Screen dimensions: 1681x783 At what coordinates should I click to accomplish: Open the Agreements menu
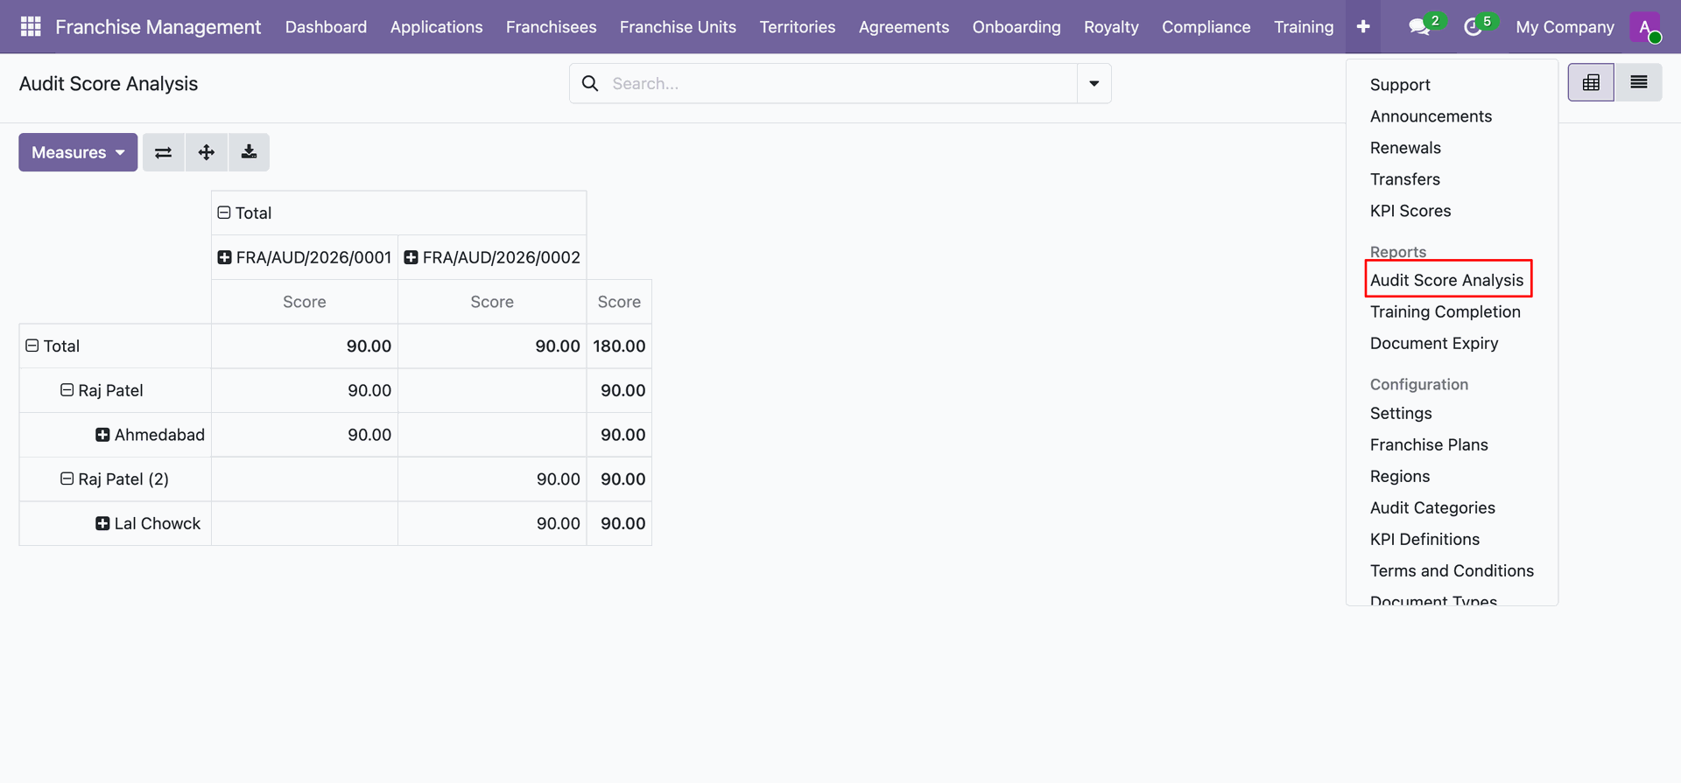[x=904, y=27]
